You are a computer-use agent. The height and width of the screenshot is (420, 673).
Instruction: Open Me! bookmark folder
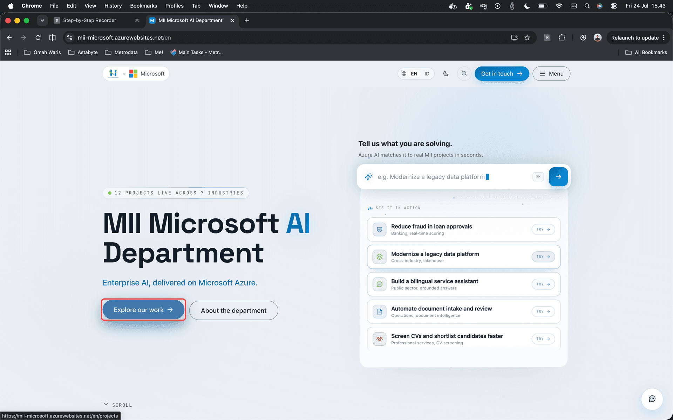click(x=154, y=52)
